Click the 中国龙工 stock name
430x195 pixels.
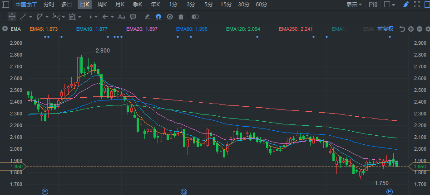[x=26, y=5]
